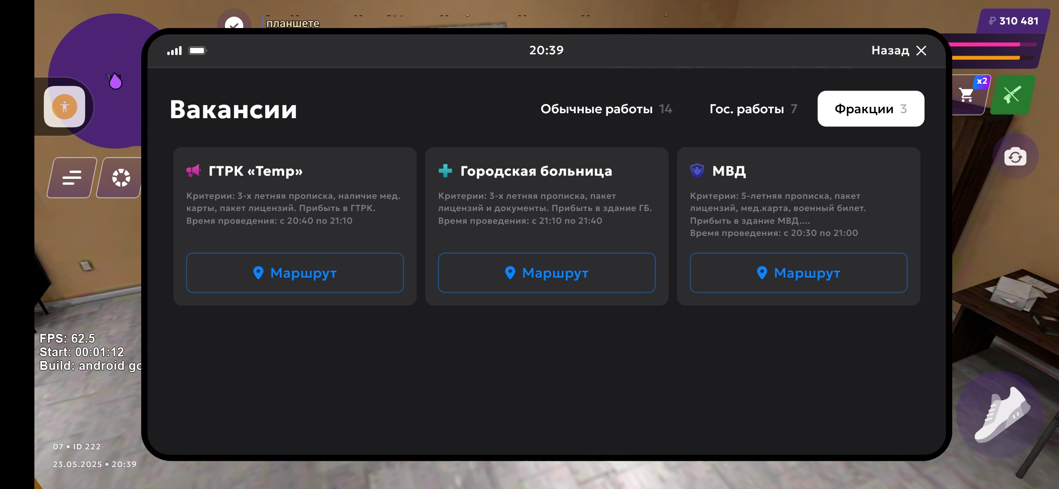Tap Маршрут under ГТРК «Temp»

click(295, 273)
